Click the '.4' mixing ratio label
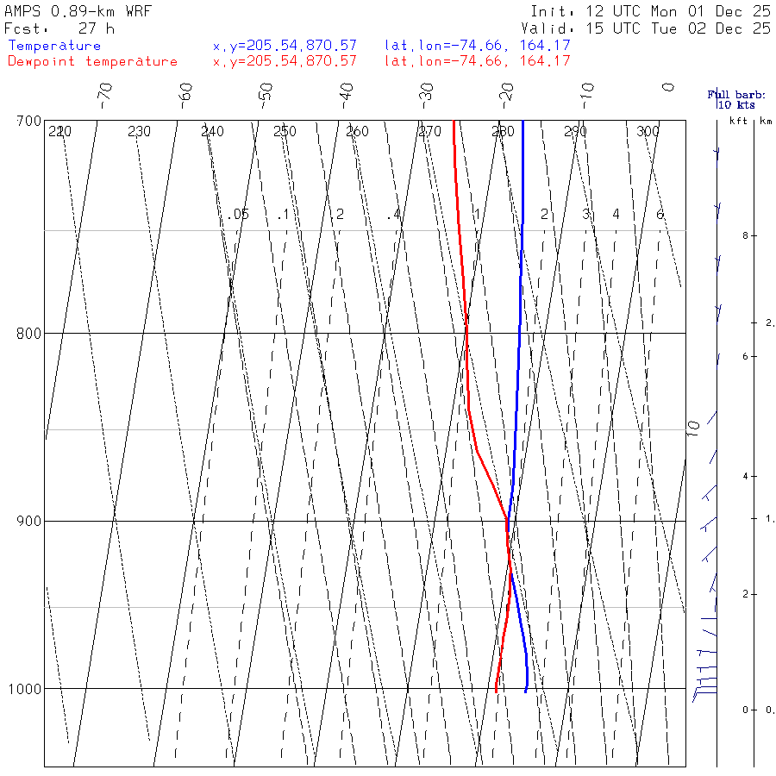The width and height of the screenshot is (776, 776). click(393, 215)
